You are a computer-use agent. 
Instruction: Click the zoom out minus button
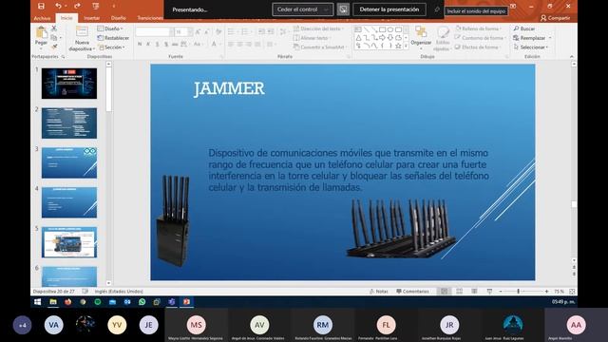[501, 292]
